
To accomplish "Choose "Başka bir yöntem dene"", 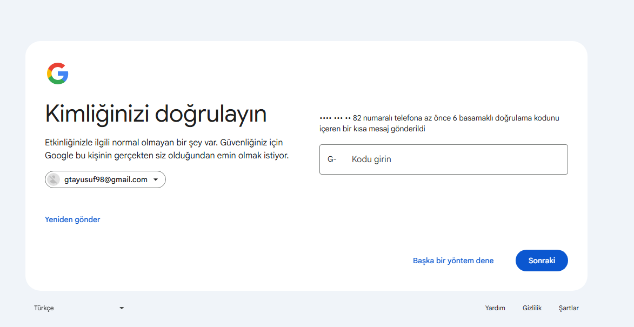I will pos(453,261).
